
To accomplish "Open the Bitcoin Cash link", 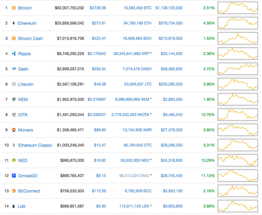I will pyautogui.click(x=31, y=38).
